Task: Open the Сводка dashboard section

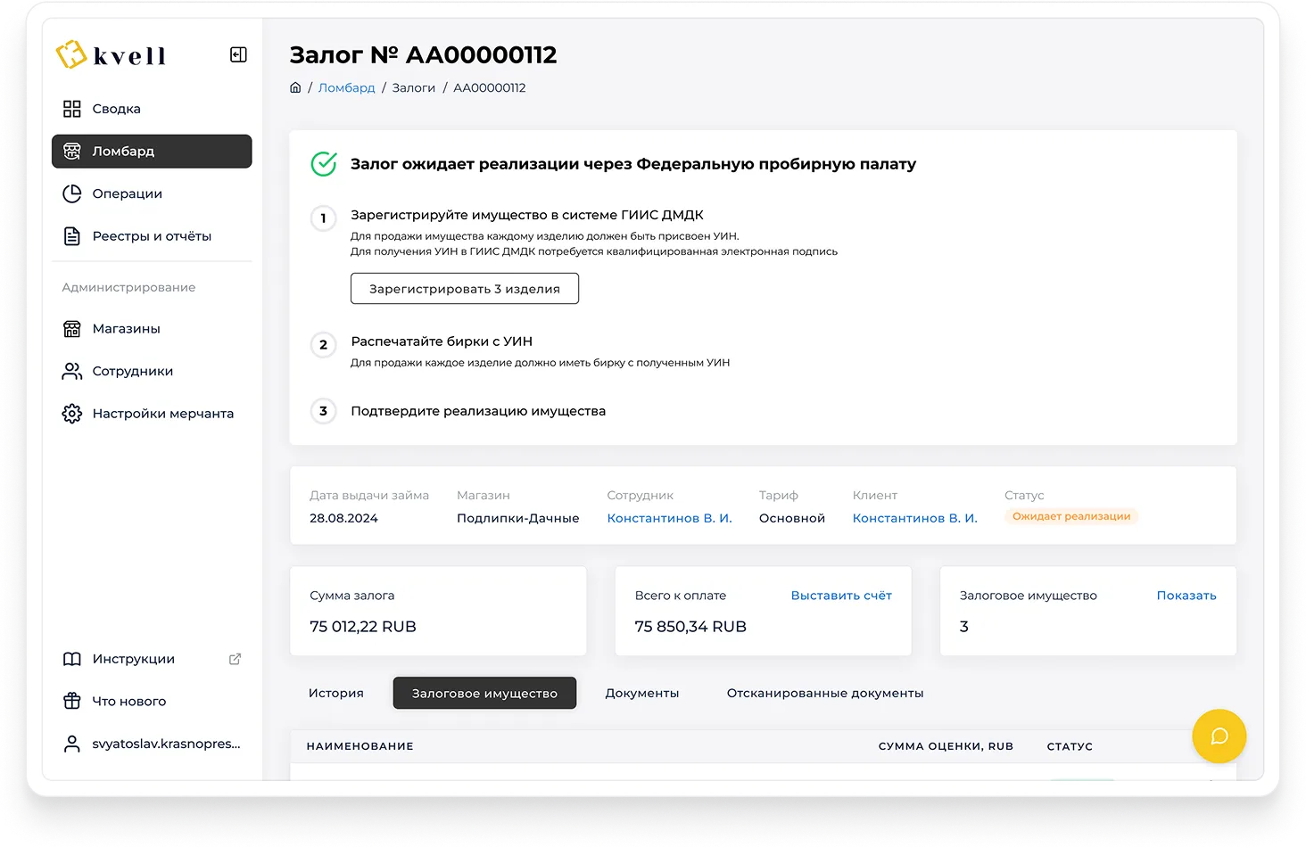Action: point(116,109)
